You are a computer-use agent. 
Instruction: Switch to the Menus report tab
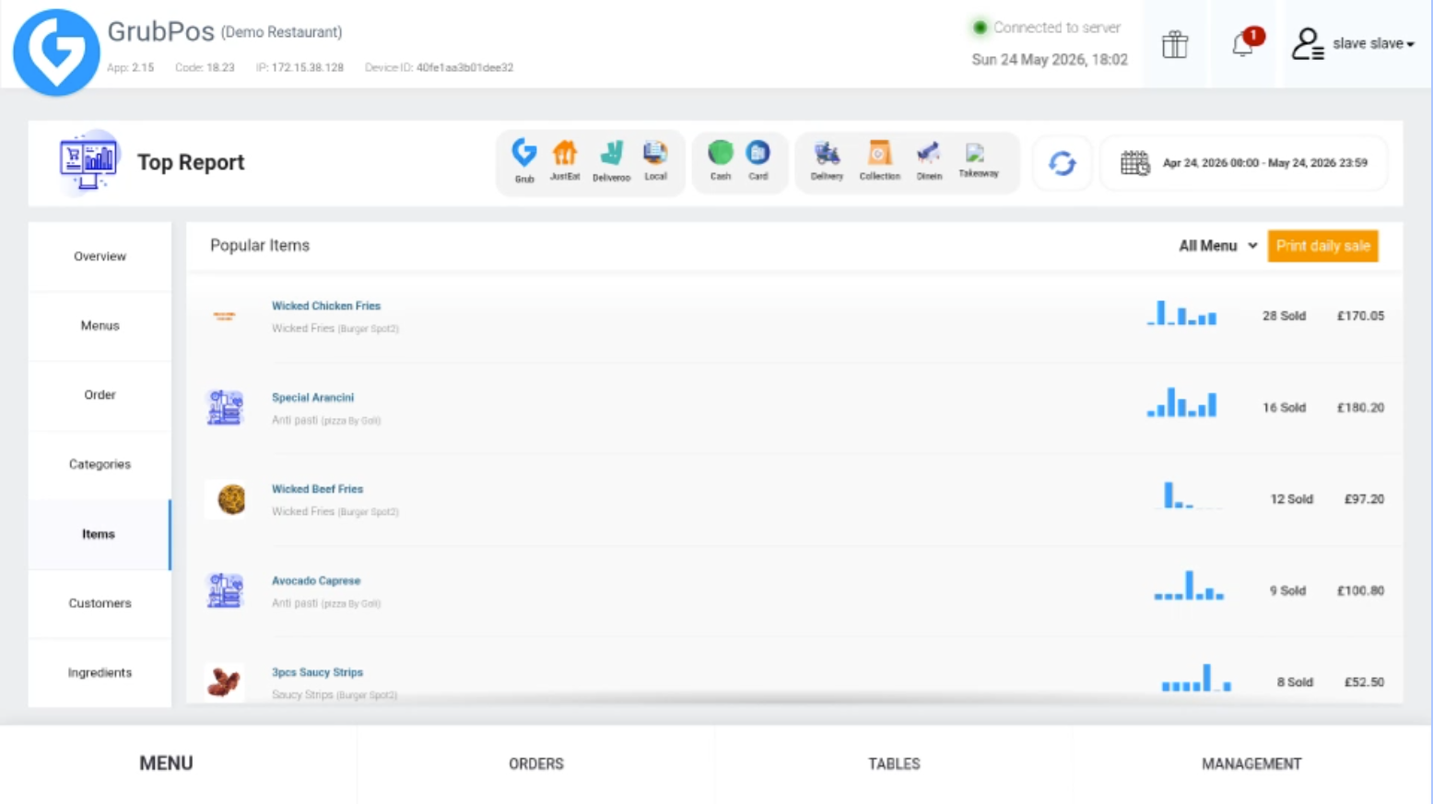pos(100,325)
